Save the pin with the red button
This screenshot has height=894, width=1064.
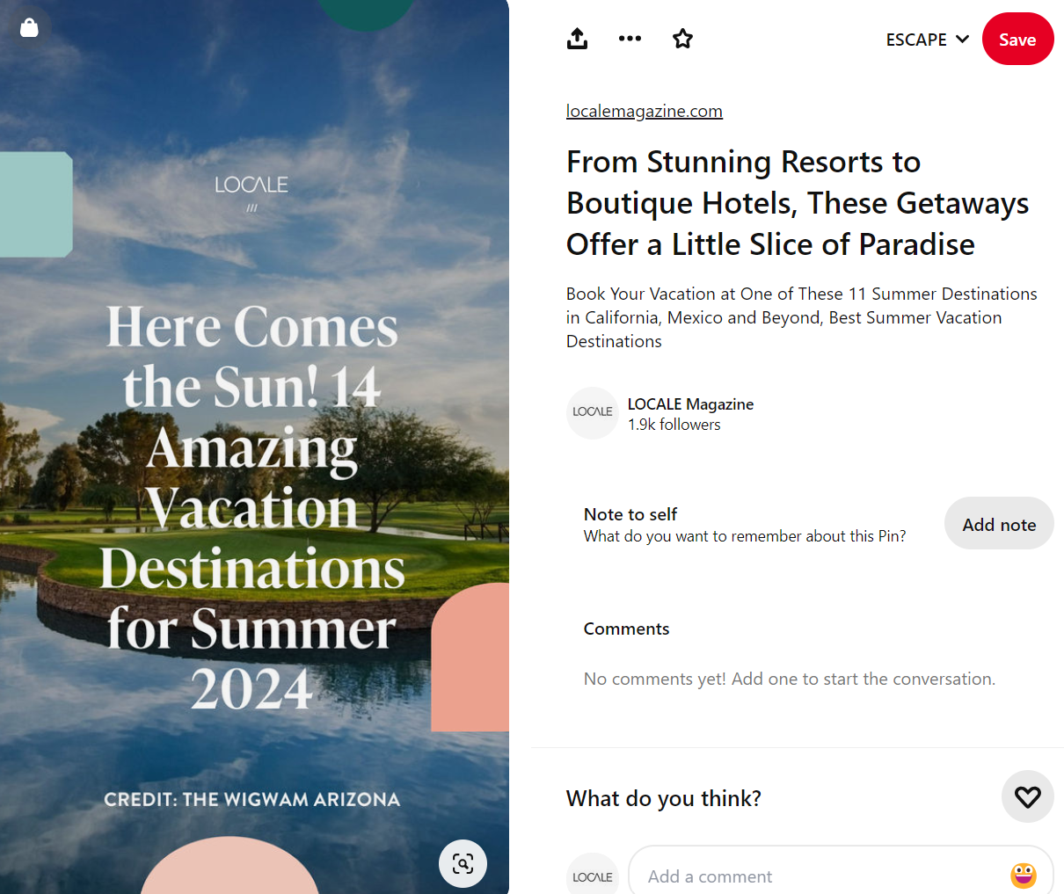pos(1017,39)
